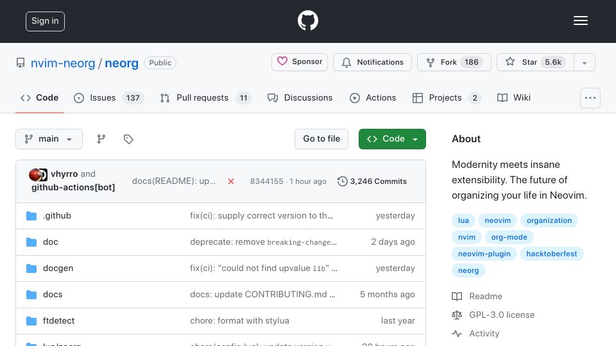
Task: Click the repository icon beside nvim-neorg
Action: point(21,63)
